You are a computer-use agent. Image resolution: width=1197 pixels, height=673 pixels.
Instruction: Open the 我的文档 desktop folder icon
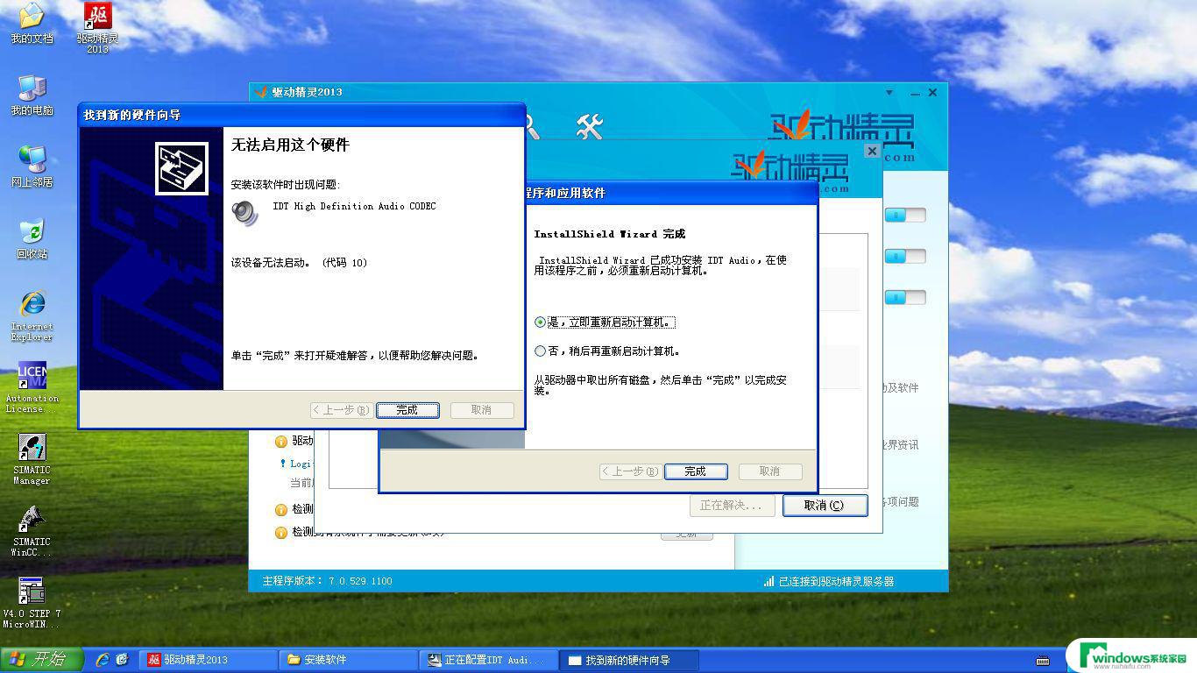pos(32,24)
